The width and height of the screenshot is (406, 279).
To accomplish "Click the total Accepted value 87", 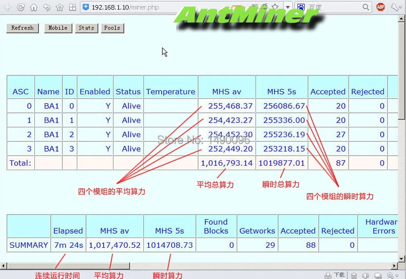I will coord(341,163).
